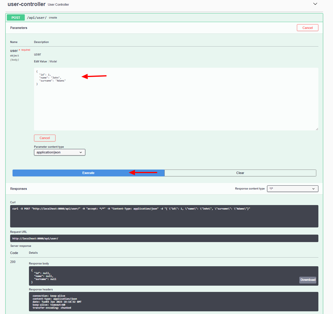The image size is (333, 314).
Task: Click the Request URL text block
Action: pyautogui.click(x=164, y=238)
